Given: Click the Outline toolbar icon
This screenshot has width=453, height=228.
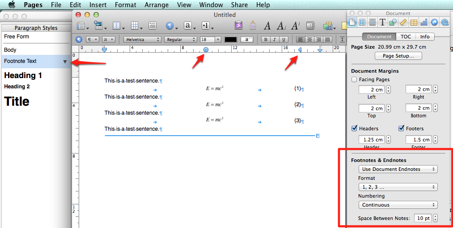Looking at the screenshot, I should coord(152,25).
